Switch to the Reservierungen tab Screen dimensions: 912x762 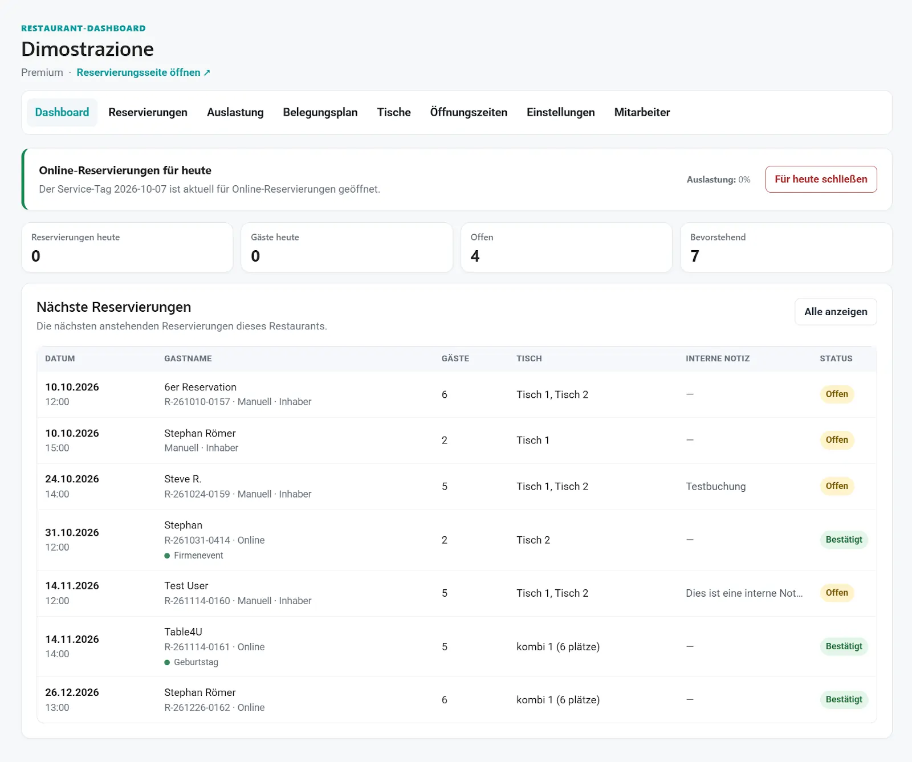[148, 112]
